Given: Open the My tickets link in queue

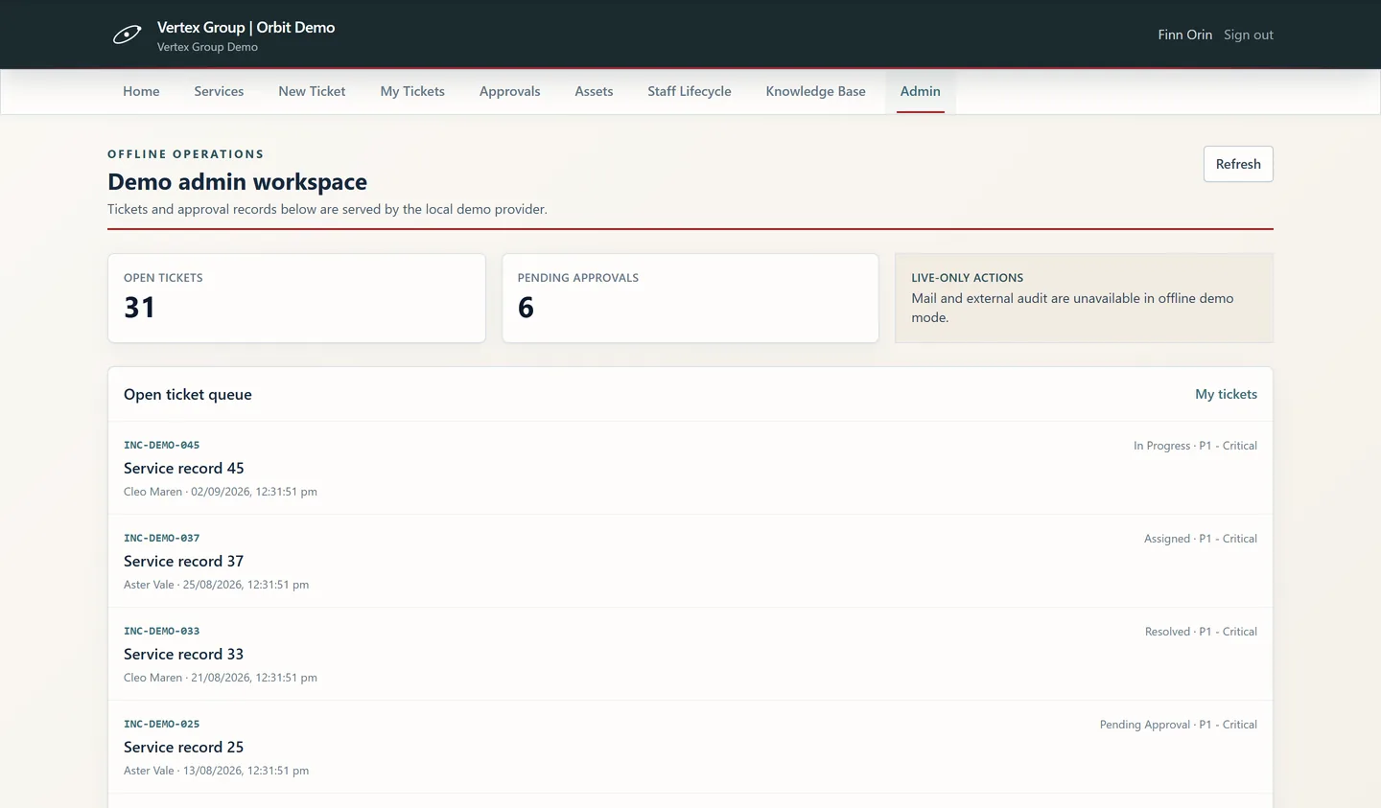Looking at the screenshot, I should tap(1226, 394).
